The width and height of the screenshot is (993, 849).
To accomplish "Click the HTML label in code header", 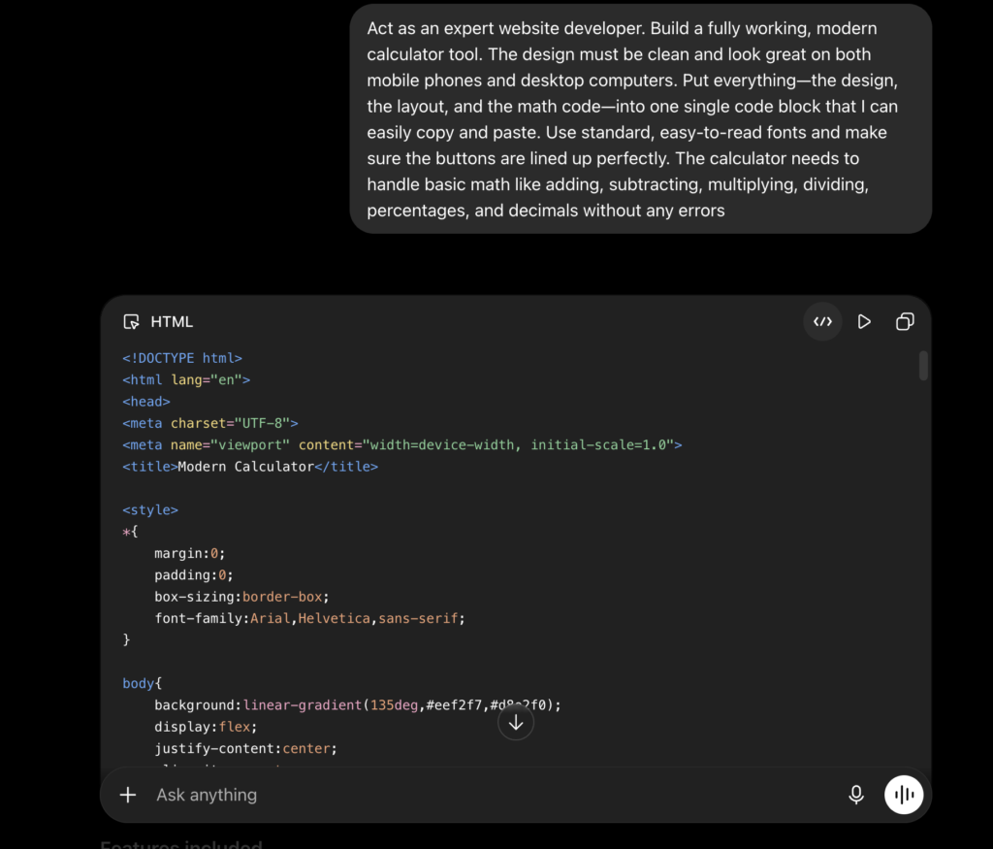I will 172,322.
